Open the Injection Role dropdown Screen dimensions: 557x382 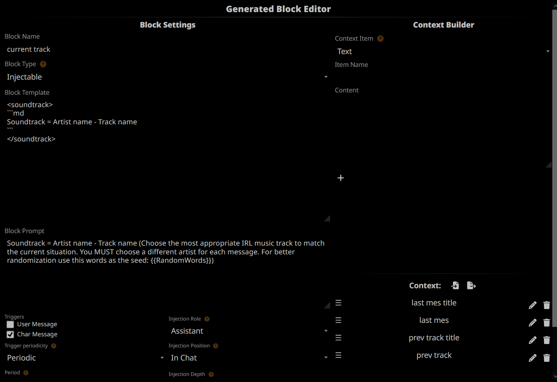coord(249,331)
